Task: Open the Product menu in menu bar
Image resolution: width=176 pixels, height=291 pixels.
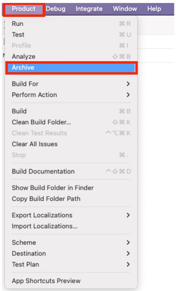Action: [x=24, y=9]
